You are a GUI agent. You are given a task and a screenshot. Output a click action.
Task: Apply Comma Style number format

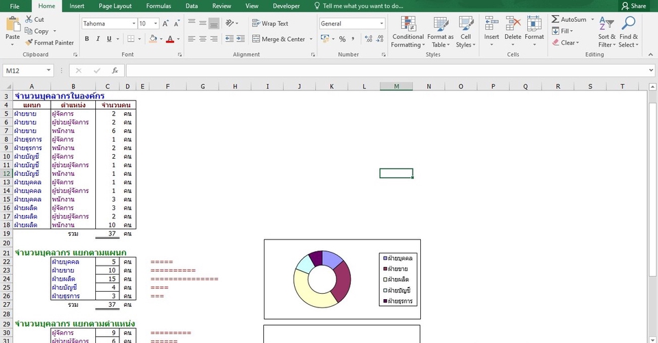pos(353,39)
